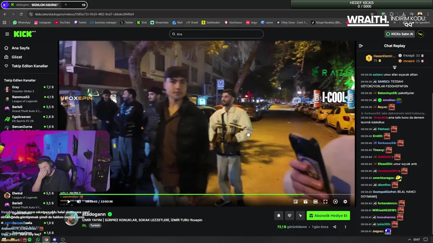
Task: Open Streamlabs bookmark
Action: tap(159, 23)
